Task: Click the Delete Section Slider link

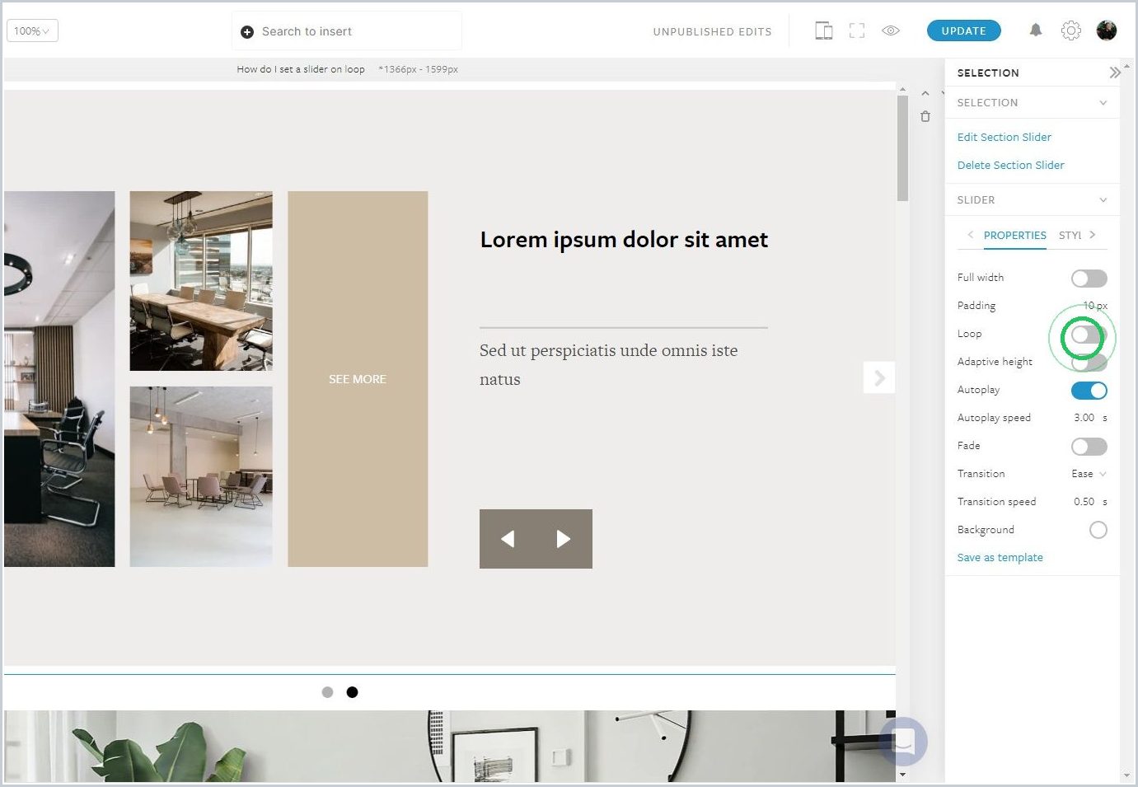Action: click(x=1010, y=166)
